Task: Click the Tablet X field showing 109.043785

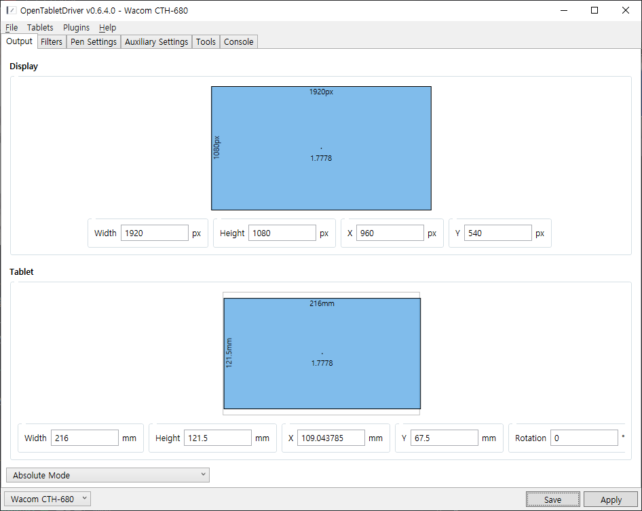Action: (x=331, y=438)
